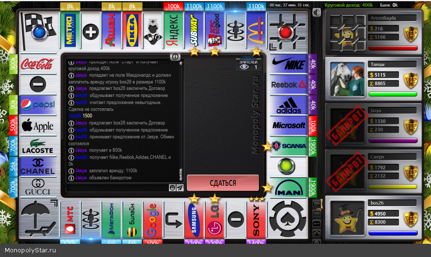This screenshot has width=431, height=257.
Task: Select the Scania property cell
Action: (288, 146)
